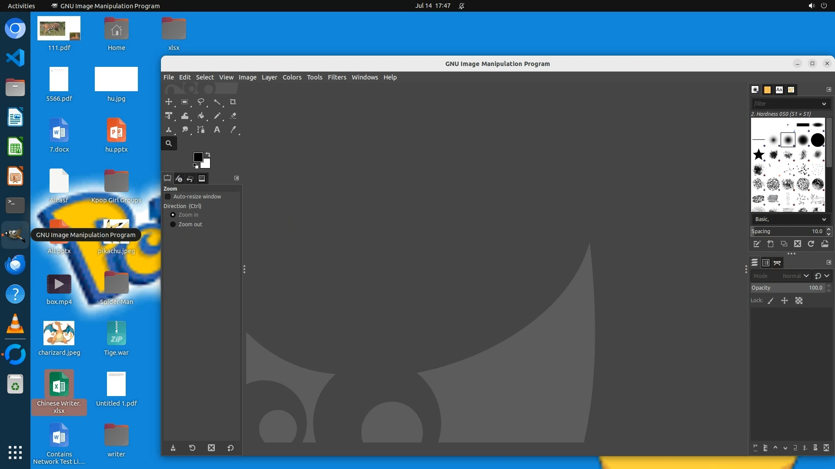Switch to the Fonts tab
Screen dimensions: 835x469
[779, 90]
